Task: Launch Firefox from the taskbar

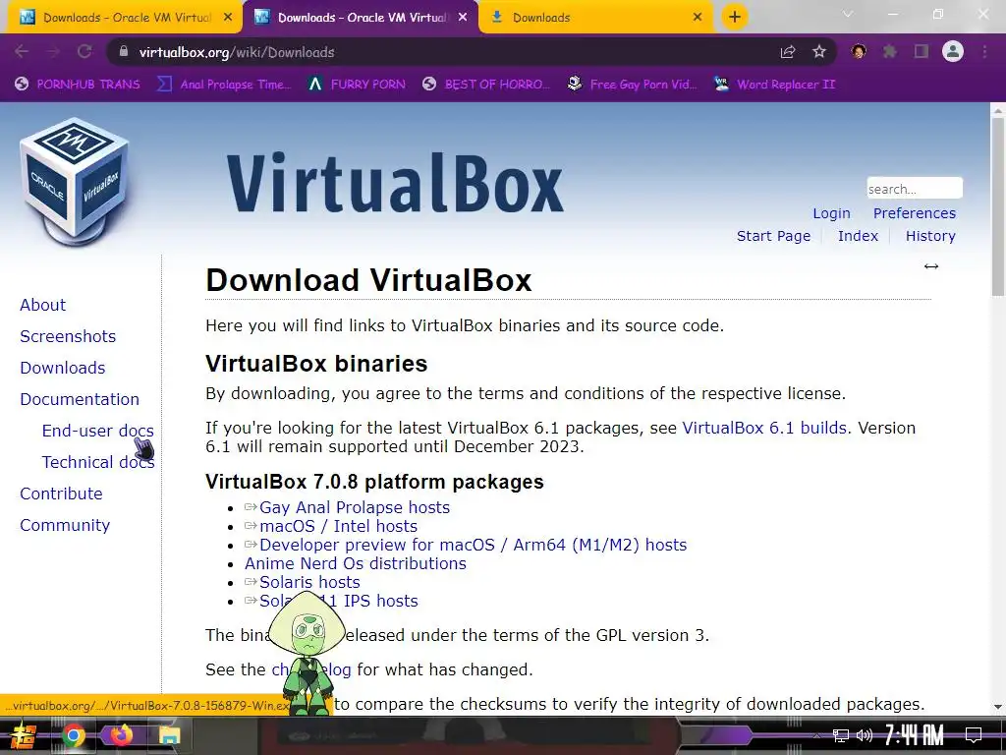Action: tap(121, 735)
